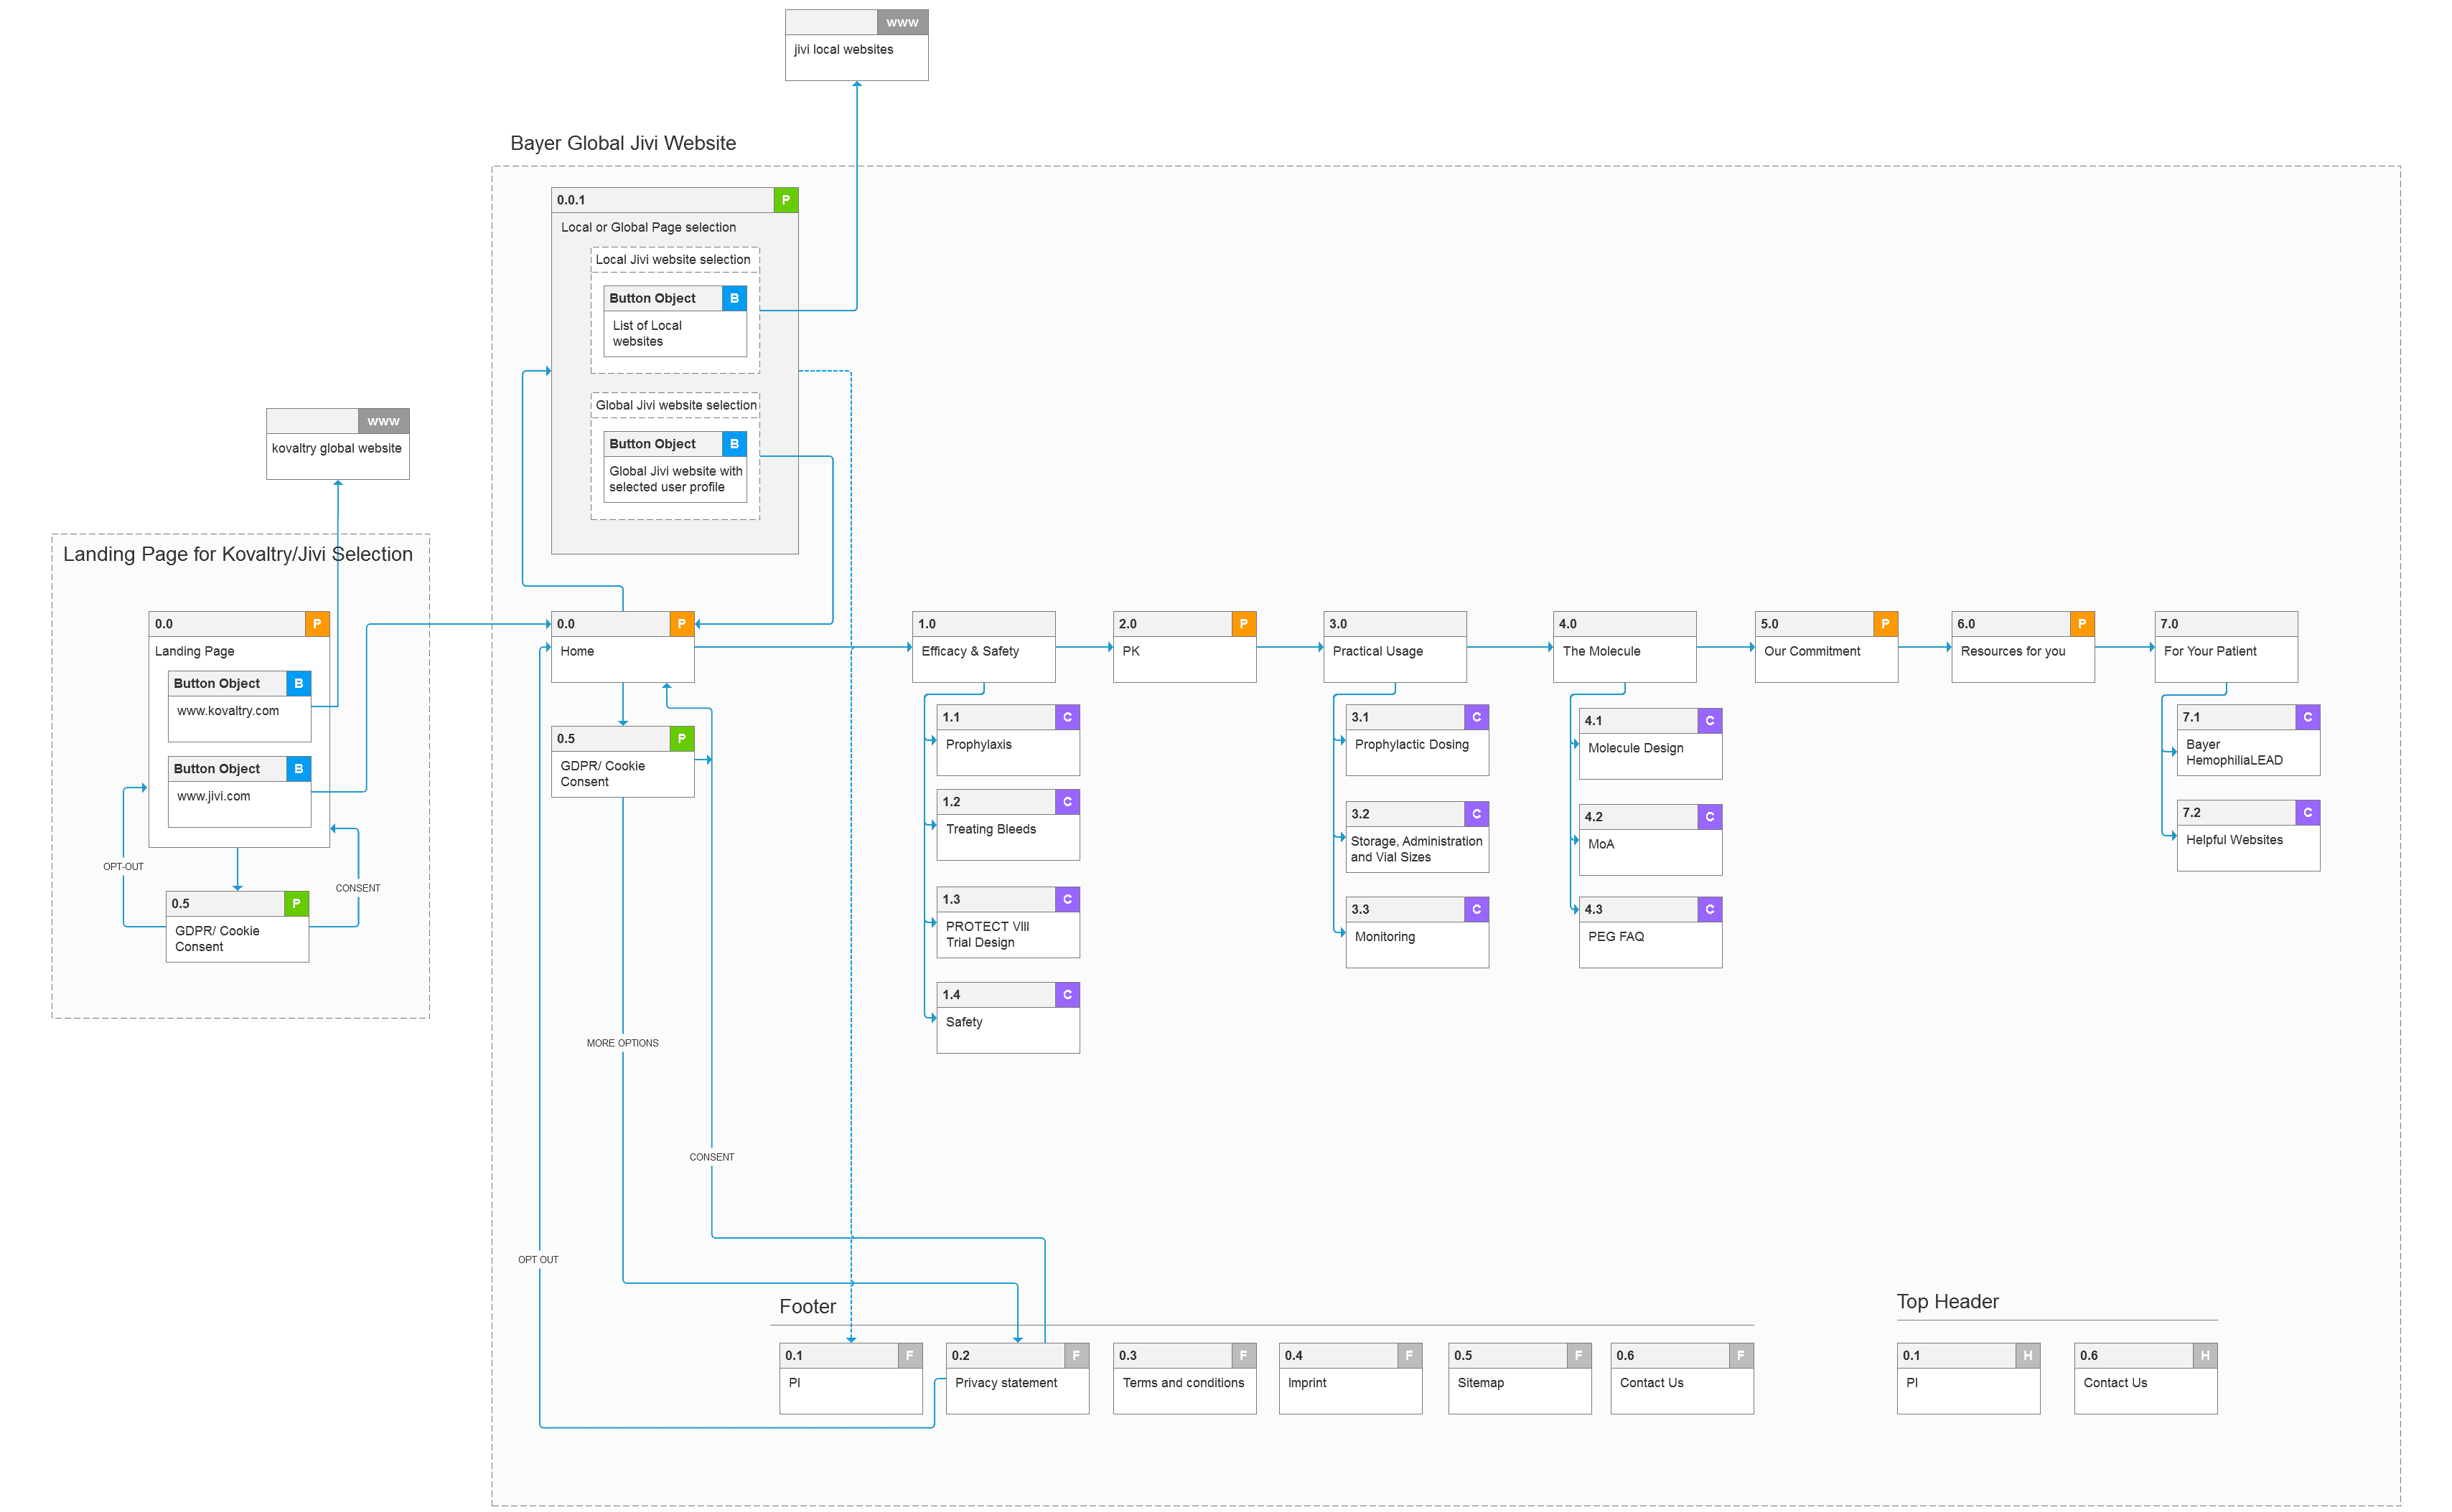Select The Molecule node 4.0
Viewport: 2452px width, 1512px height.
click(1624, 647)
